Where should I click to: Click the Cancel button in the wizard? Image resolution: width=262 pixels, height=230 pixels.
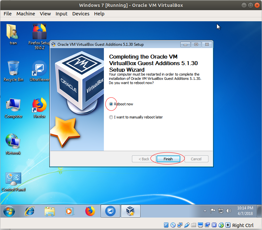click(196, 159)
